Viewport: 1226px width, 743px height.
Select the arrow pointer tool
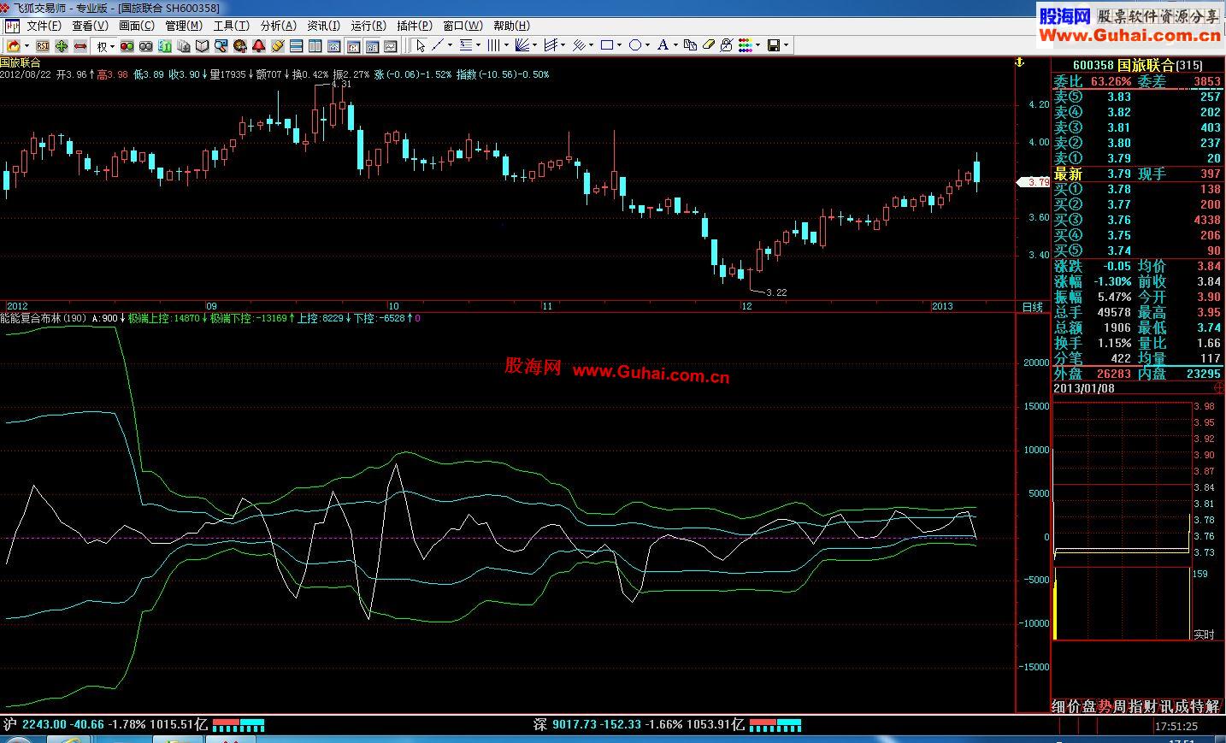[x=421, y=45]
